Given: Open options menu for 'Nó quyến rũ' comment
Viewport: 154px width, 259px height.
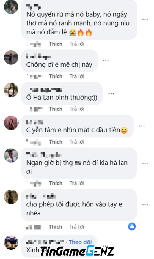Looking at the screenshot, I should click(x=145, y=19).
